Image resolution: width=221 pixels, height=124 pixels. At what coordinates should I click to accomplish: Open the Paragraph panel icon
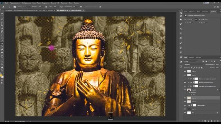pyautogui.click(x=181, y=33)
